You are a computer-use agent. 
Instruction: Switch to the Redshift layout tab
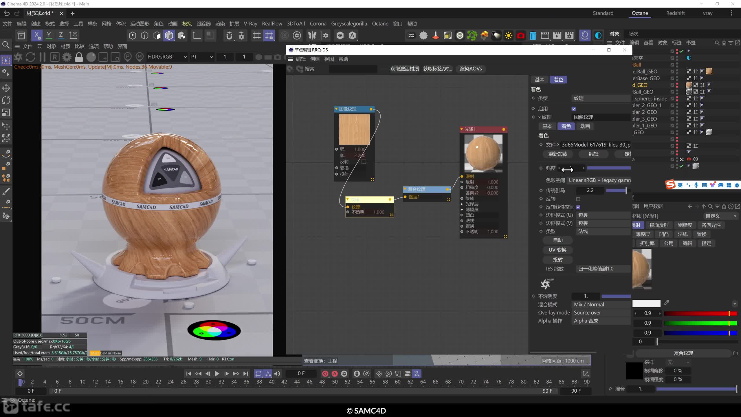[x=675, y=13]
